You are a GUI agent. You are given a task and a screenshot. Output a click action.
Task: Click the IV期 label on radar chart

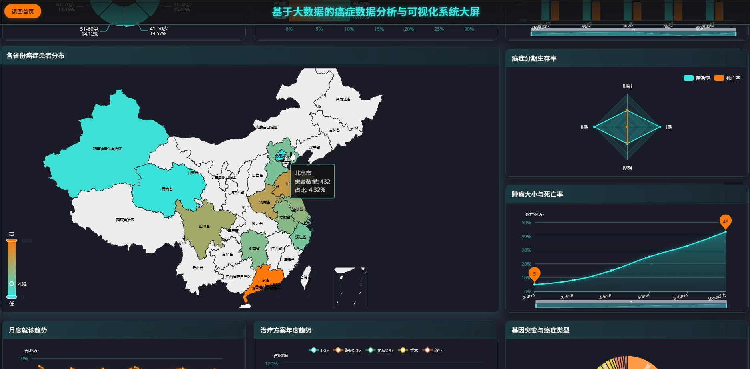point(627,168)
